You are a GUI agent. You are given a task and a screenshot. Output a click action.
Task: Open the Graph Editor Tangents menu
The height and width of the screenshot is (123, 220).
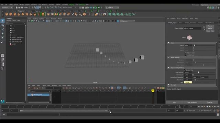tap(54, 85)
